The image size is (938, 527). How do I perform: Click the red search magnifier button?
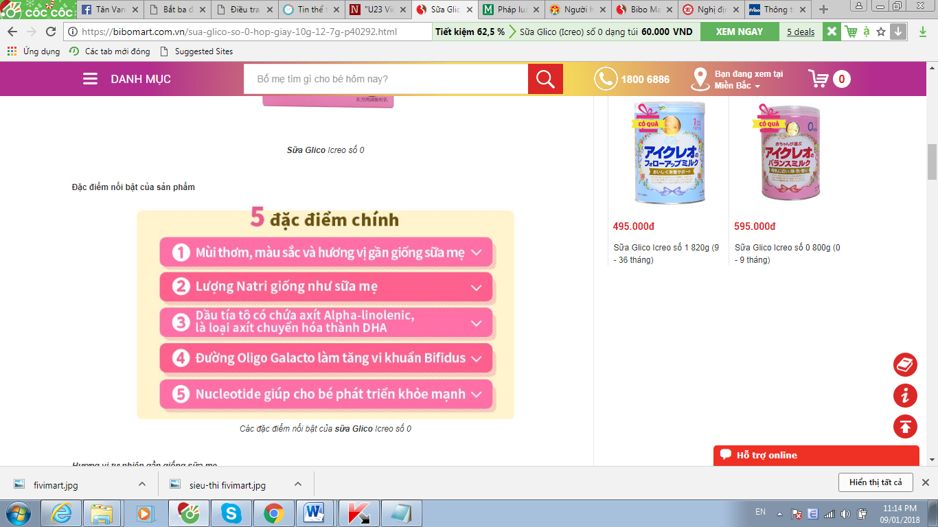[x=545, y=79]
